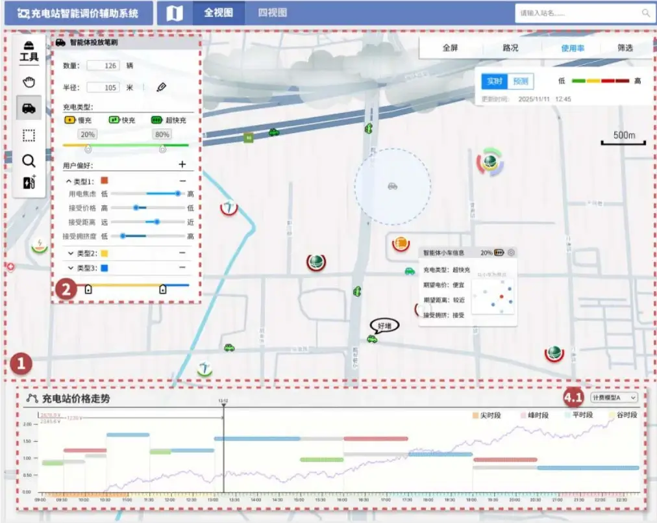Click the 接受拥挤度 slider handle
The width and height of the screenshot is (657, 523).
(x=123, y=236)
